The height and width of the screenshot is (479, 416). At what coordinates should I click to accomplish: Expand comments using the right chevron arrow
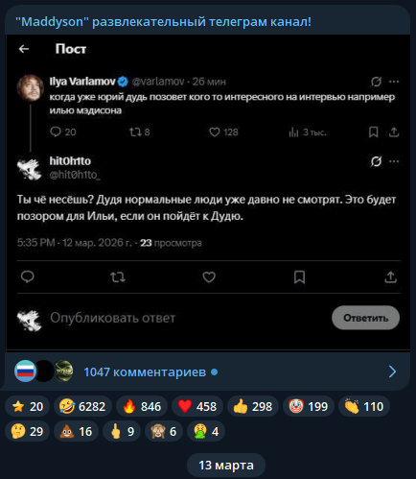coord(392,371)
